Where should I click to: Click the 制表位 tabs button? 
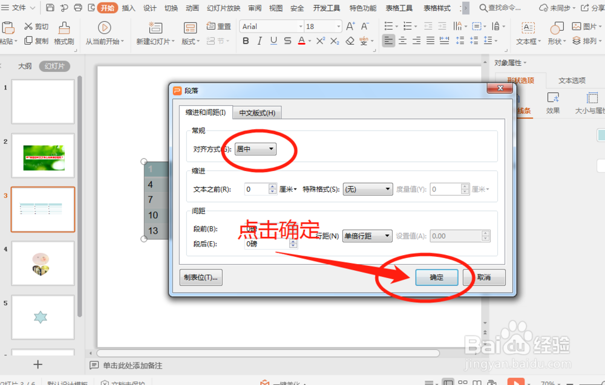200,277
